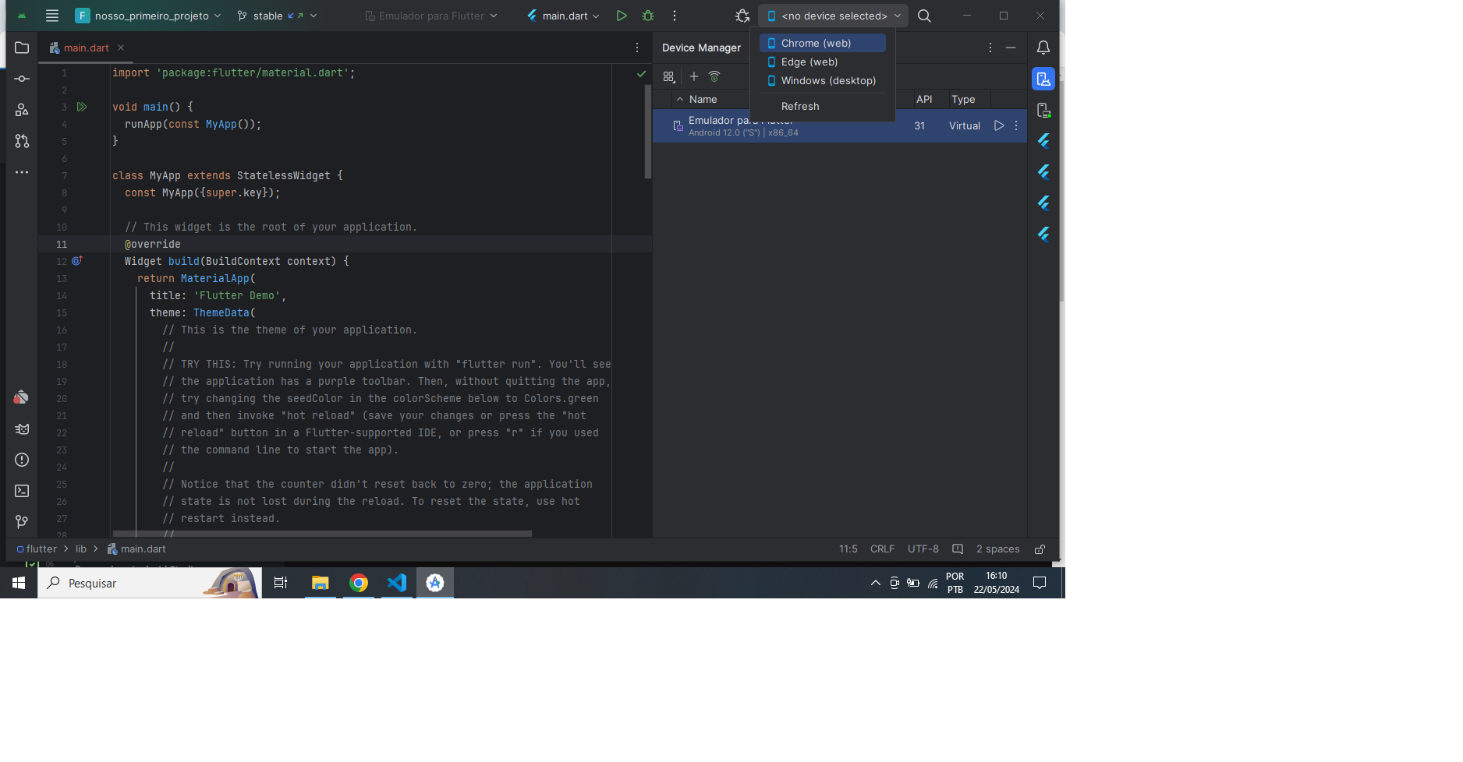1463x762 pixels.
Task: Open Google Chrome from taskbar
Action: (359, 583)
